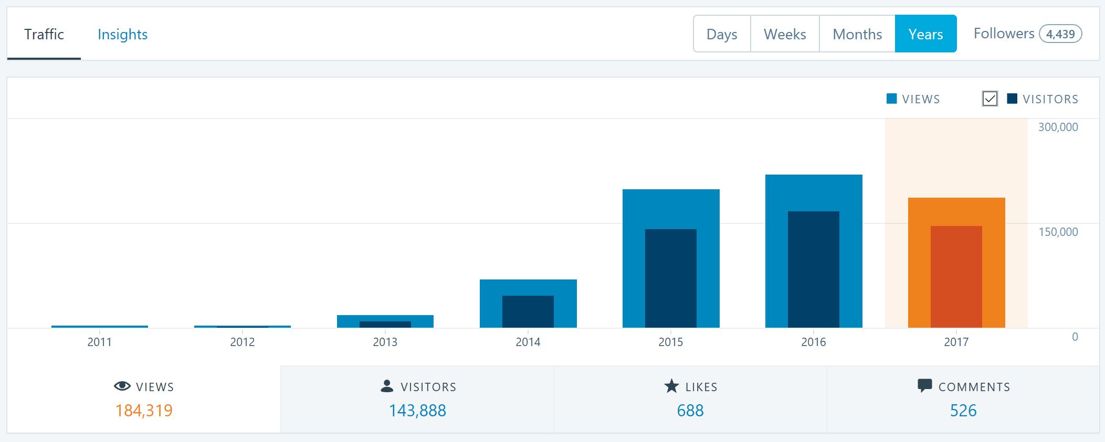Viewport: 1105px width, 442px height.
Task: Click the speech bubble Comments icon
Action: point(924,386)
